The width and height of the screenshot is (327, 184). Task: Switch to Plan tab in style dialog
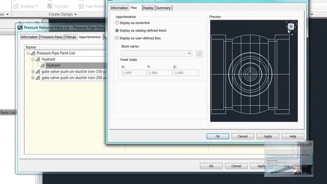click(134, 8)
